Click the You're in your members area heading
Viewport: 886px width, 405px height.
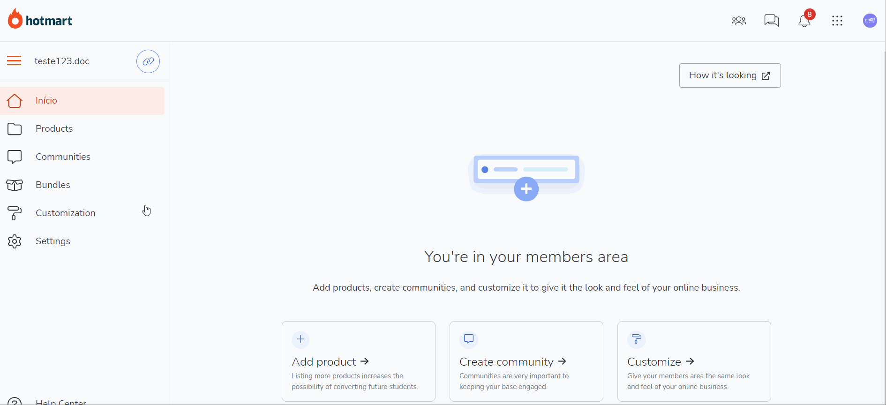[526, 257]
